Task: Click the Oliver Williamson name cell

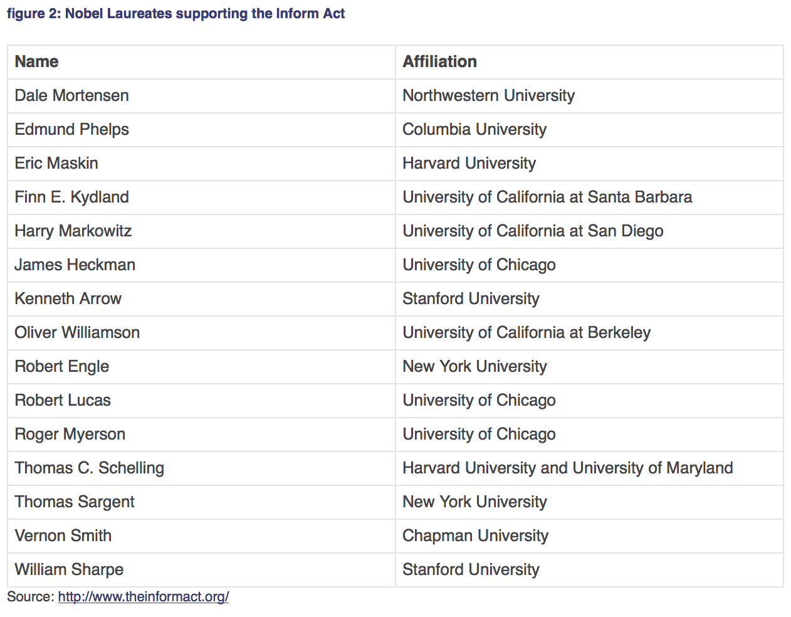Action: (x=77, y=332)
